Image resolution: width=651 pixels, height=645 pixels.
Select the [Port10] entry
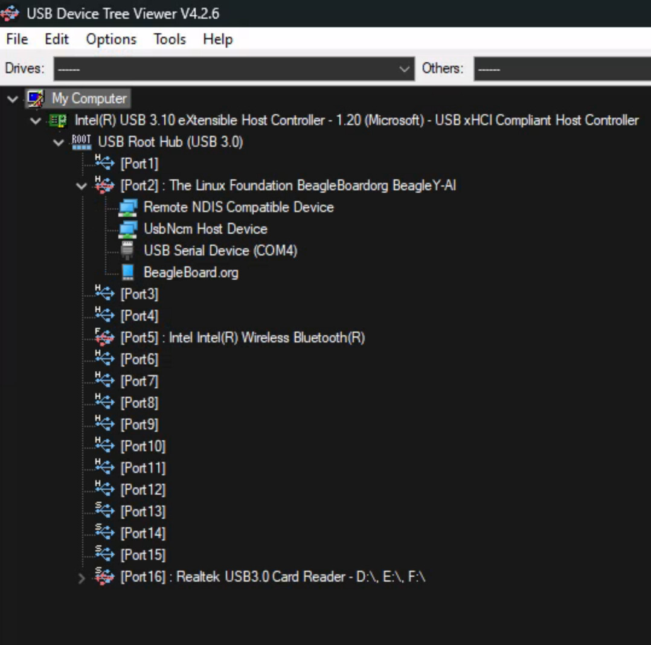(143, 446)
